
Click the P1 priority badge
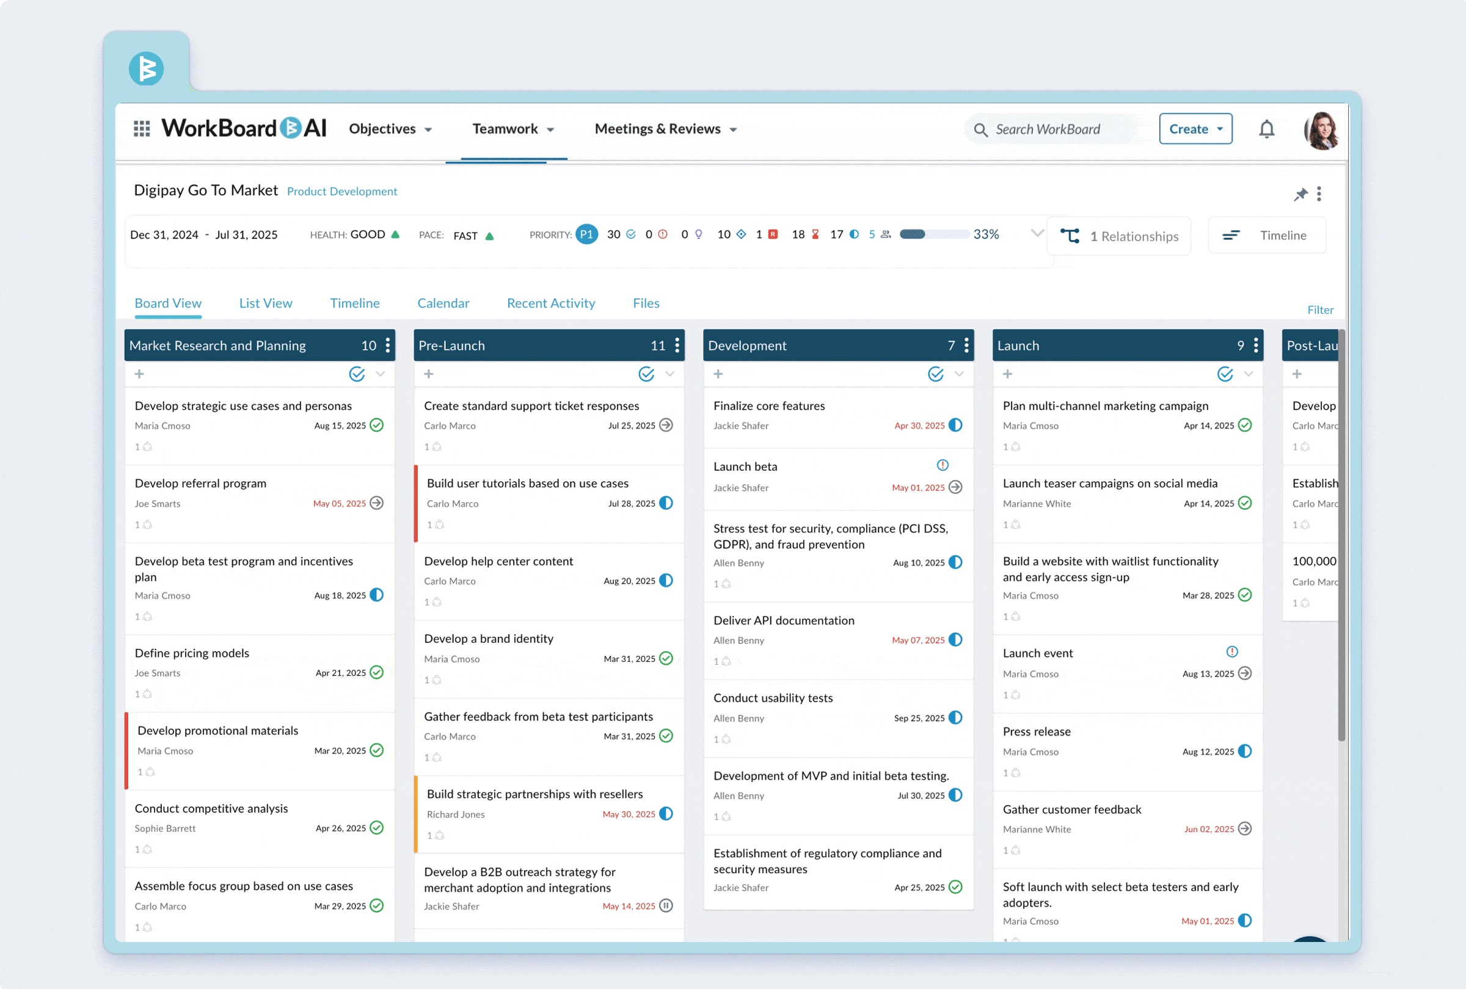click(586, 234)
